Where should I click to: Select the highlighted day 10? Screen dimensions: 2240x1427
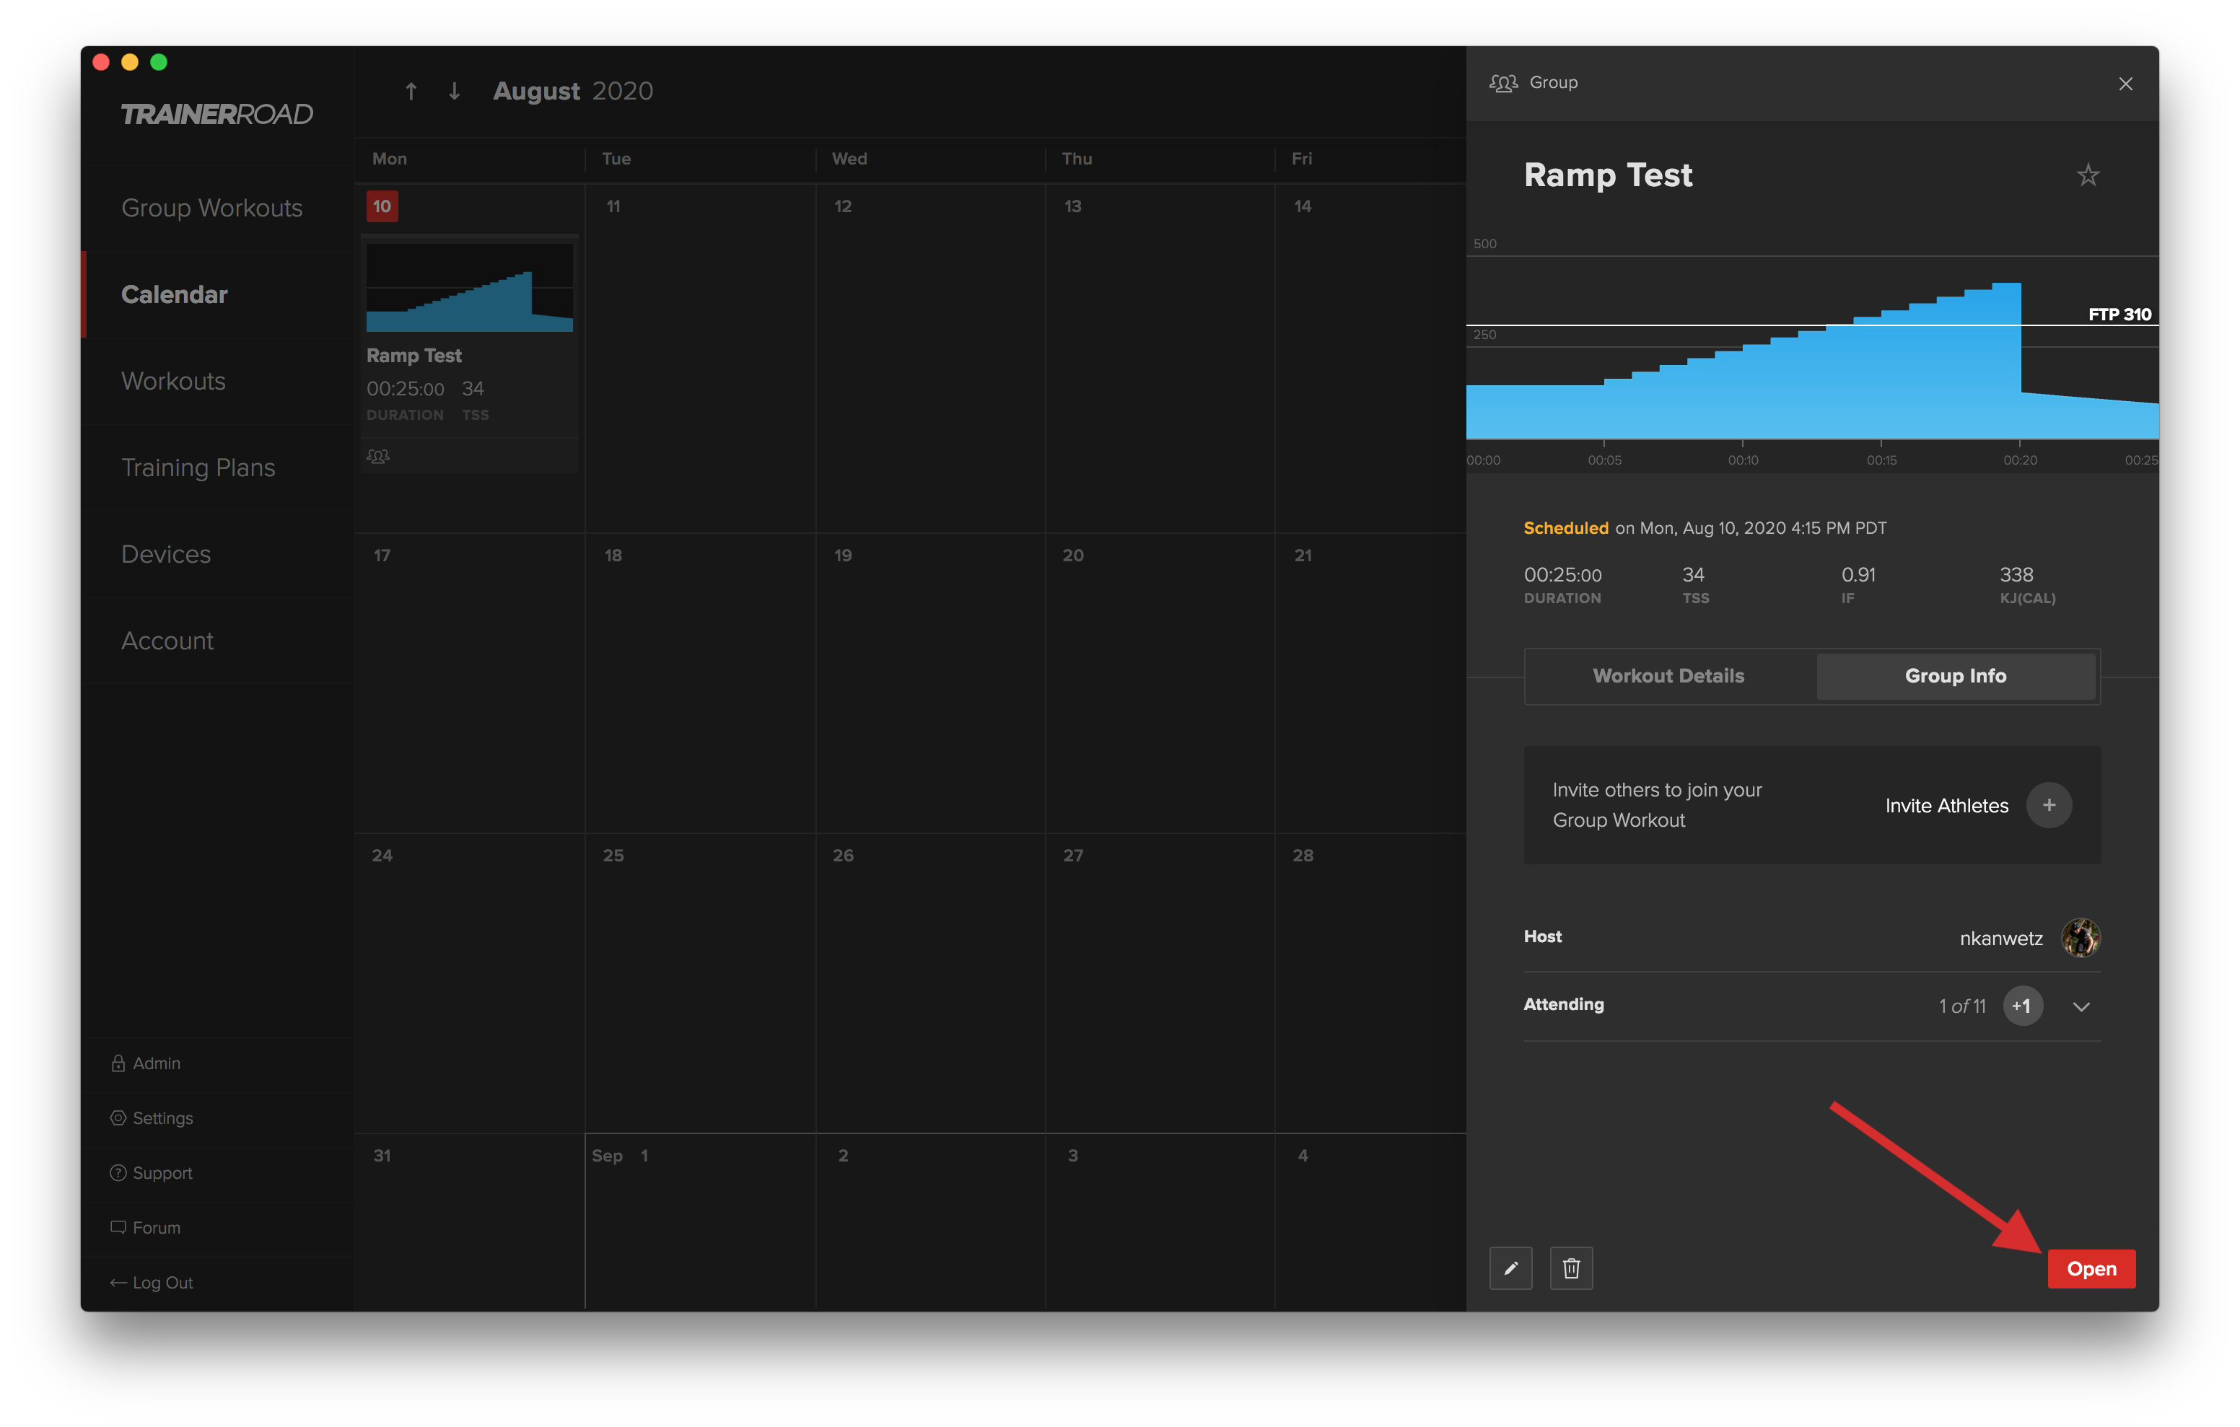click(x=382, y=206)
